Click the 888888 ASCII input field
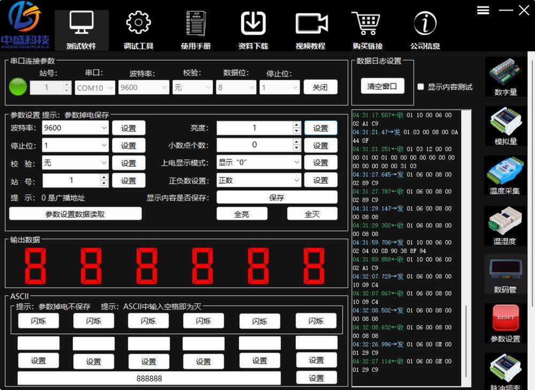 click(149, 378)
